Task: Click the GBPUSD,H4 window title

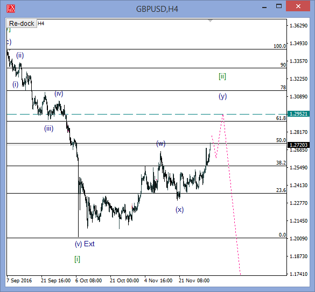Action: pyautogui.click(x=157, y=9)
